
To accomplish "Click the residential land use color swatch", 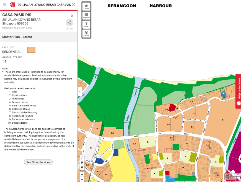I will tap(31, 50).
